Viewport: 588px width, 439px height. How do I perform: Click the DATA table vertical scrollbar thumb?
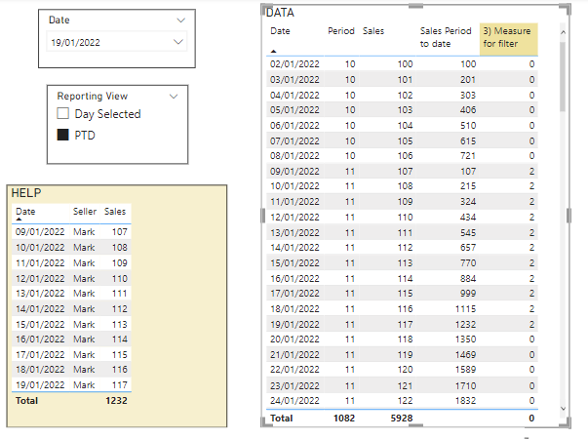tap(563, 76)
